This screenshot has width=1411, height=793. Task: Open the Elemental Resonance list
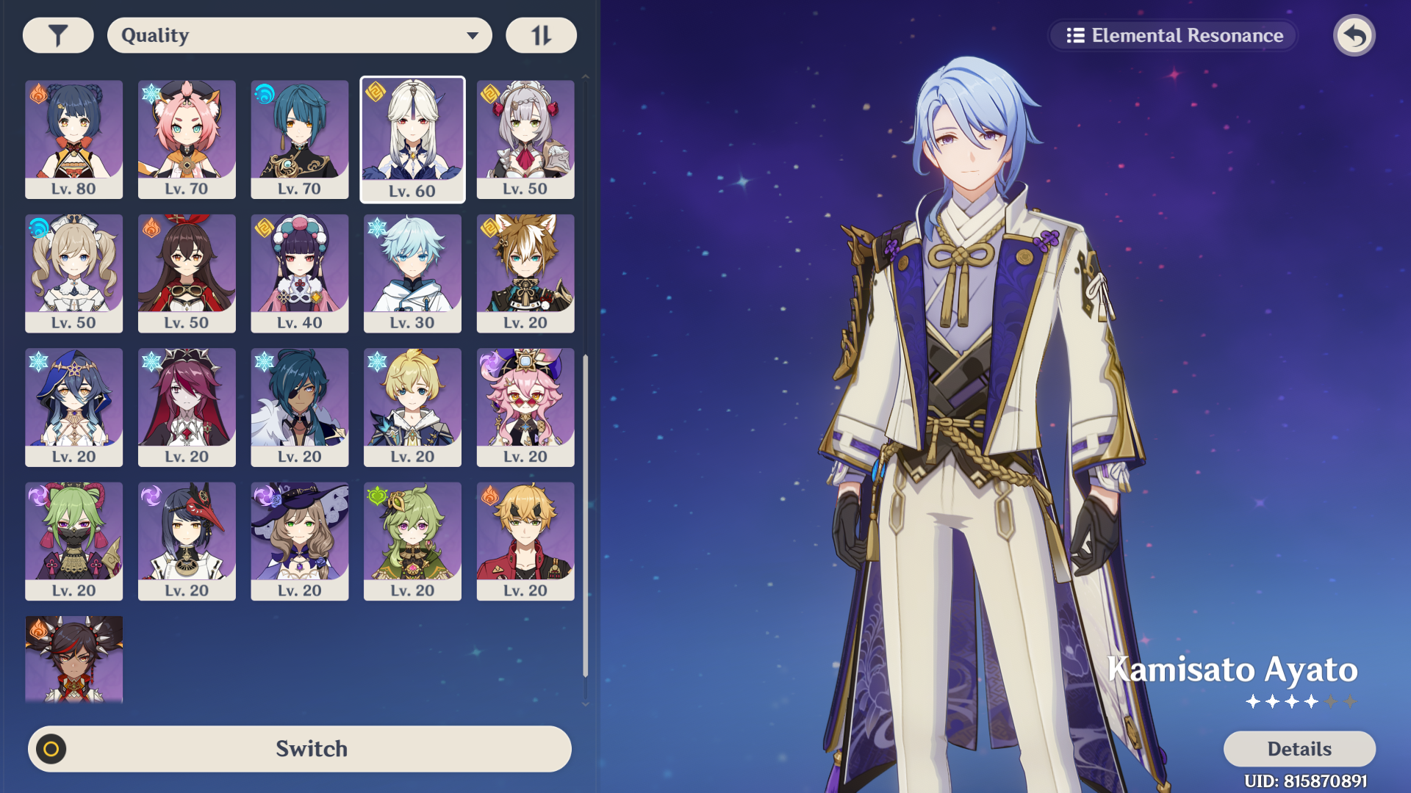tap(1174, 35)
